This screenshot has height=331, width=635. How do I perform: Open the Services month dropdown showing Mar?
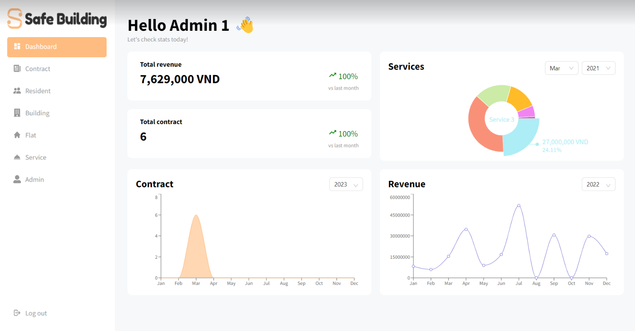562,68
